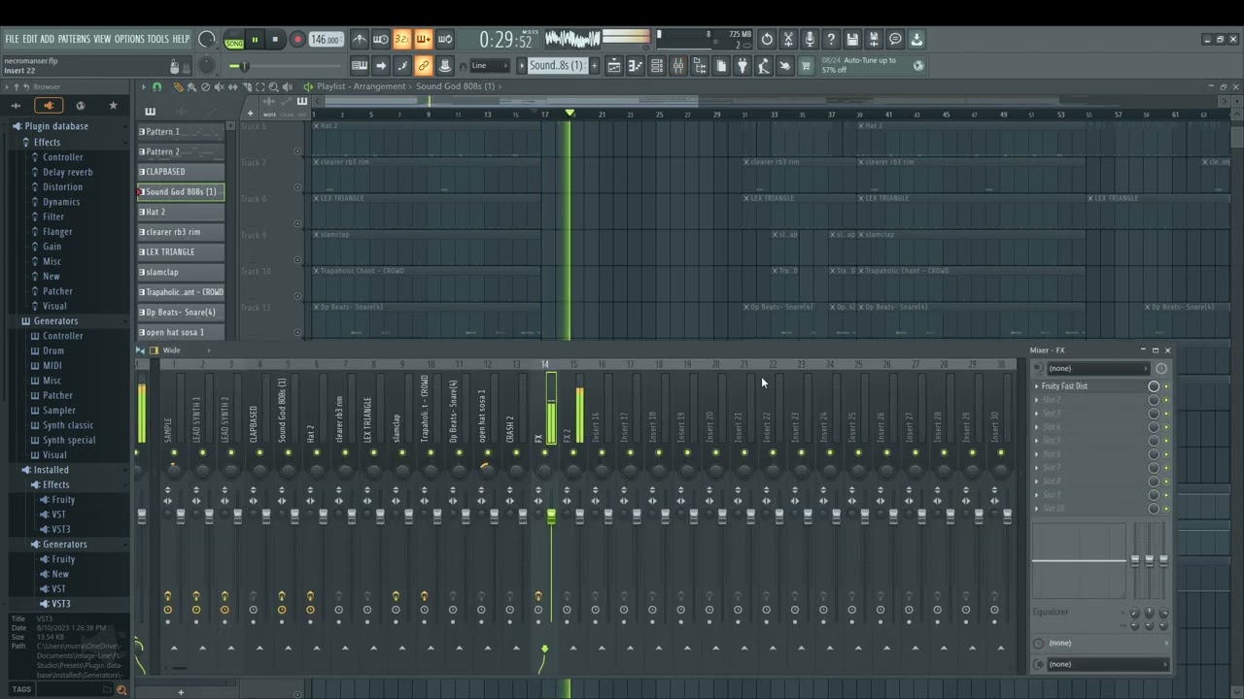The width and height of the screenshot is (1244, 699).
Task: Click the SAMPLE track volume fader
Action: (181, 517)
